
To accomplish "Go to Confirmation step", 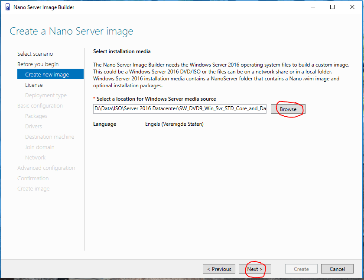I will pyautogui.click(x=33, y=178).
